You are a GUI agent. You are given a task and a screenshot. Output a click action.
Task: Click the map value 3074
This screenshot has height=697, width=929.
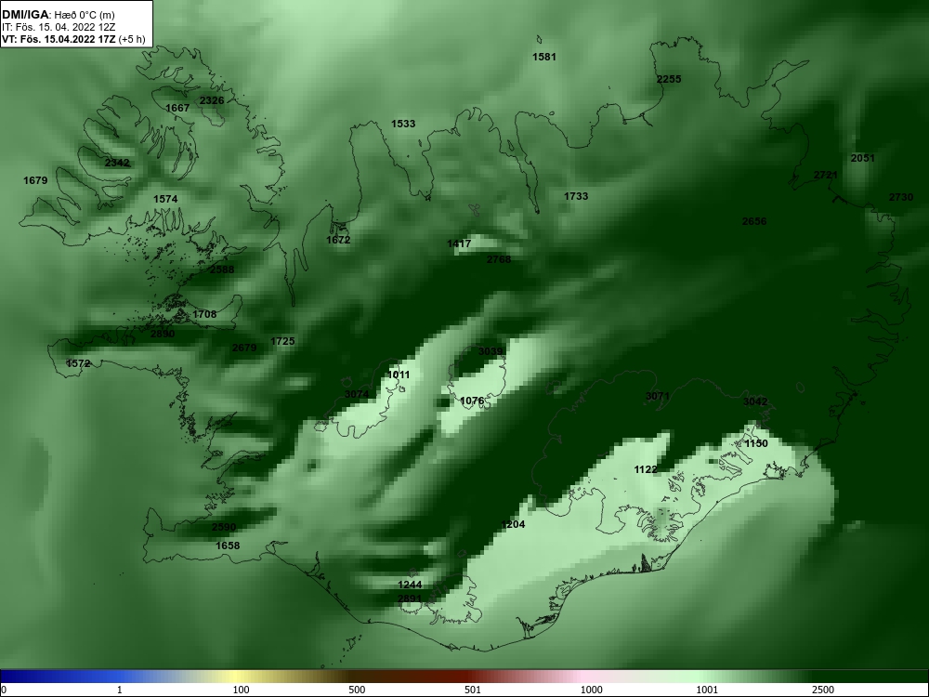point(356,395)
